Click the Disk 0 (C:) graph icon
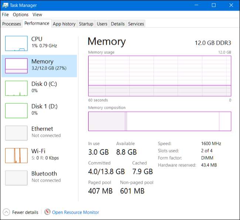This screenshot has height=220, width=240. click(x=16, y=89)
